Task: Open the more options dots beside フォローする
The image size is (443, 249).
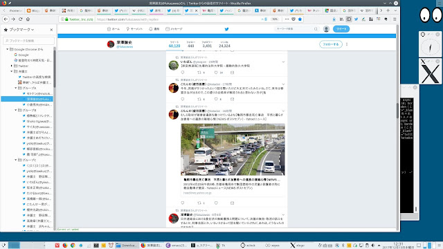Action: point(347,44)
